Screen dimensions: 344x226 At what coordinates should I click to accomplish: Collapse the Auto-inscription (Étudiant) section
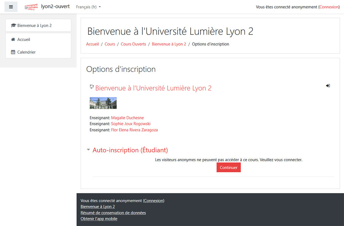88,150
